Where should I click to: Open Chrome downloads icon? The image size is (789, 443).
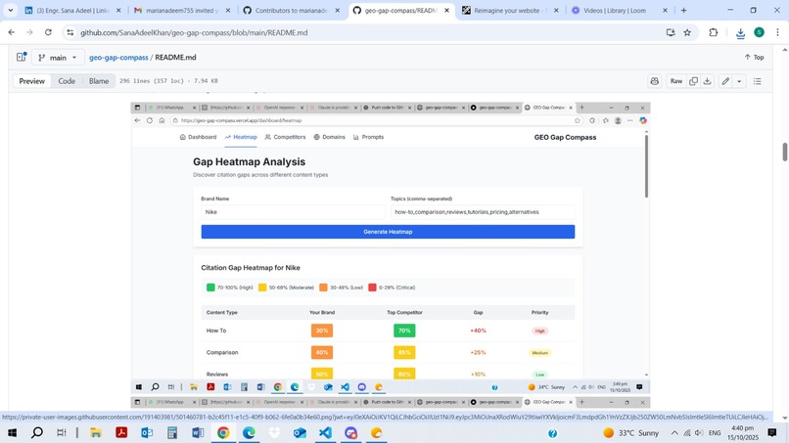click(740, 33)
